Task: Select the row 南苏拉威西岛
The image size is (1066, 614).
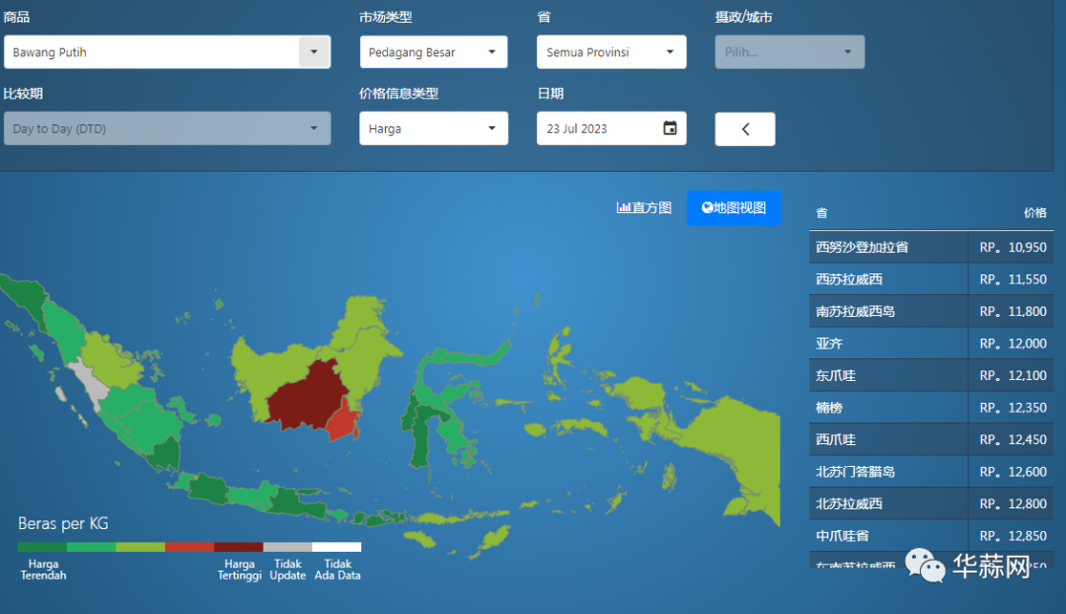Action: click(932, 311)
